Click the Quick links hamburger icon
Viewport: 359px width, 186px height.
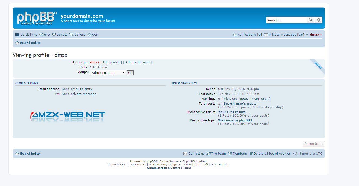click(17, 35)
